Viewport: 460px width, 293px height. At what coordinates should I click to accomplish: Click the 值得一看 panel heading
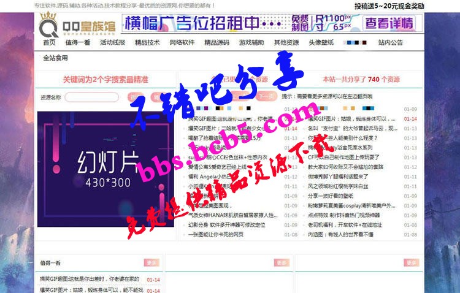coord(50,263)
